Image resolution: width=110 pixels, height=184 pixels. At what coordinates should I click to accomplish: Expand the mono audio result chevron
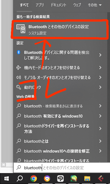point(100,77)
